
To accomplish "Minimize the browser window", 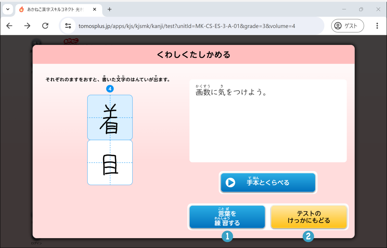I will coord(344,9).
